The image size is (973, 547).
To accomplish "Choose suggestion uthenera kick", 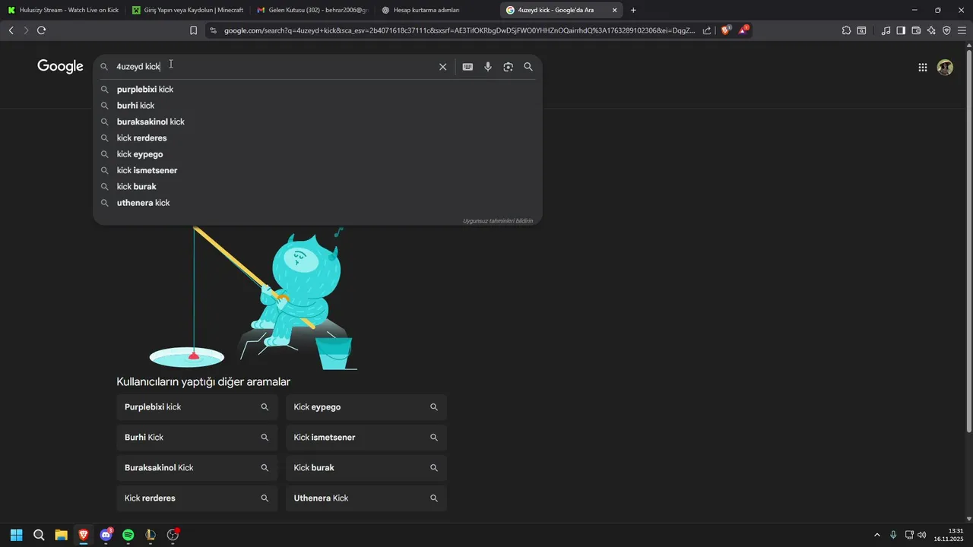I will click(x=318, y=203).
